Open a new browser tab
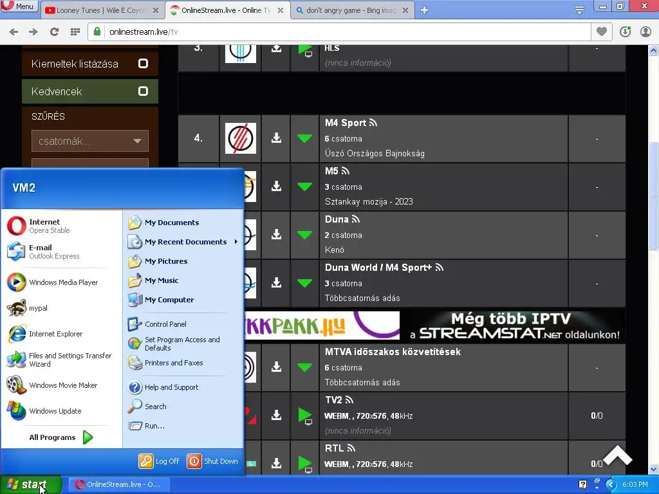This screenshot has height=494, width=659. click(425, 10)
